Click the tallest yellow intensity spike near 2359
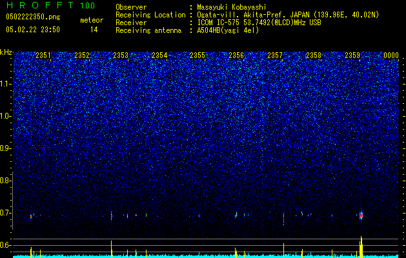Viewport: 406px width, 258px height. coord(361,246)
